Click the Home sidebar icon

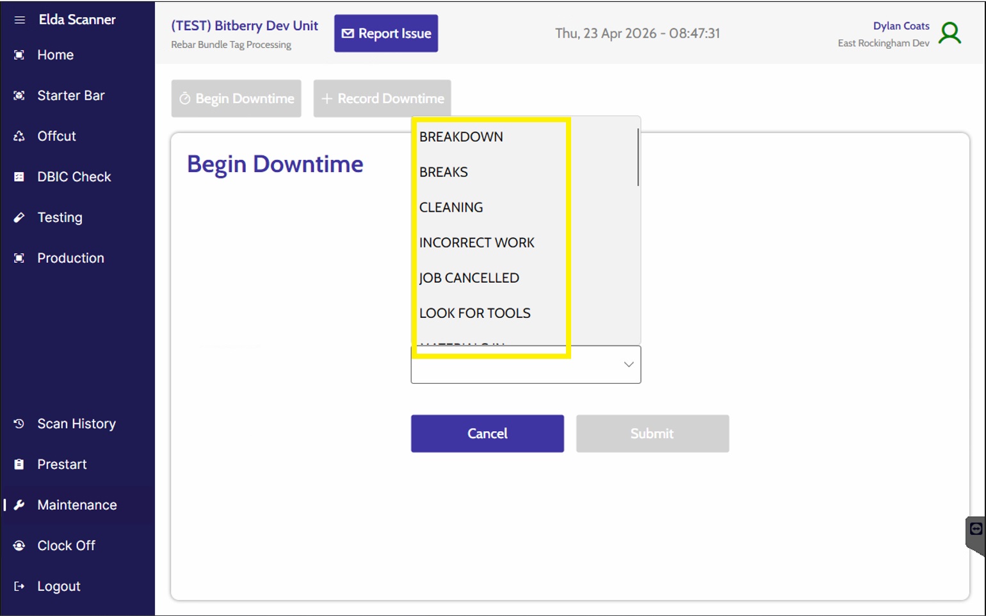coord(19,55)
